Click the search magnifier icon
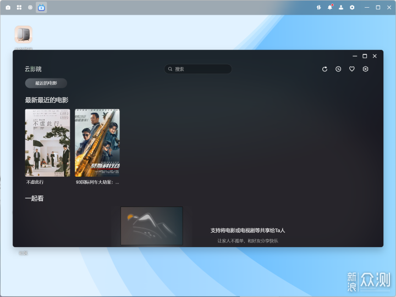Screen dimensions: 396x297 click(x=170, y=69)
